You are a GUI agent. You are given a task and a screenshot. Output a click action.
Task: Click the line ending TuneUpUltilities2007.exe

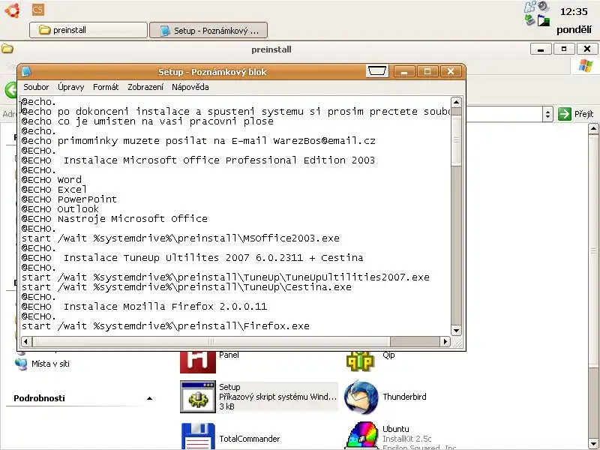(x=226, y=277)
